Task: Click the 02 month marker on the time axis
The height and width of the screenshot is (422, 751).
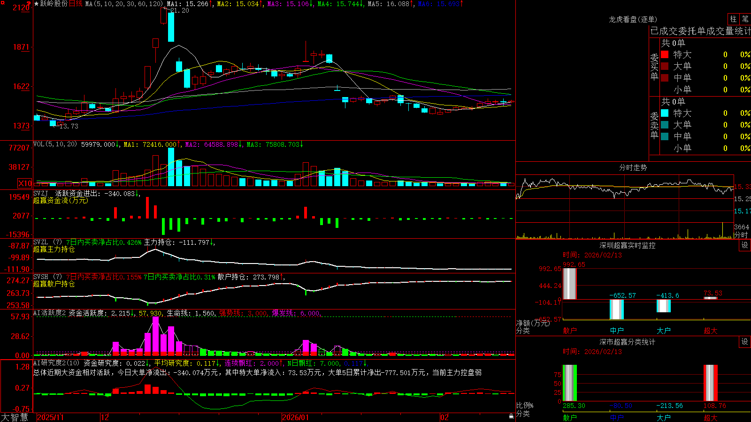Action: click(x=444, y=417)
